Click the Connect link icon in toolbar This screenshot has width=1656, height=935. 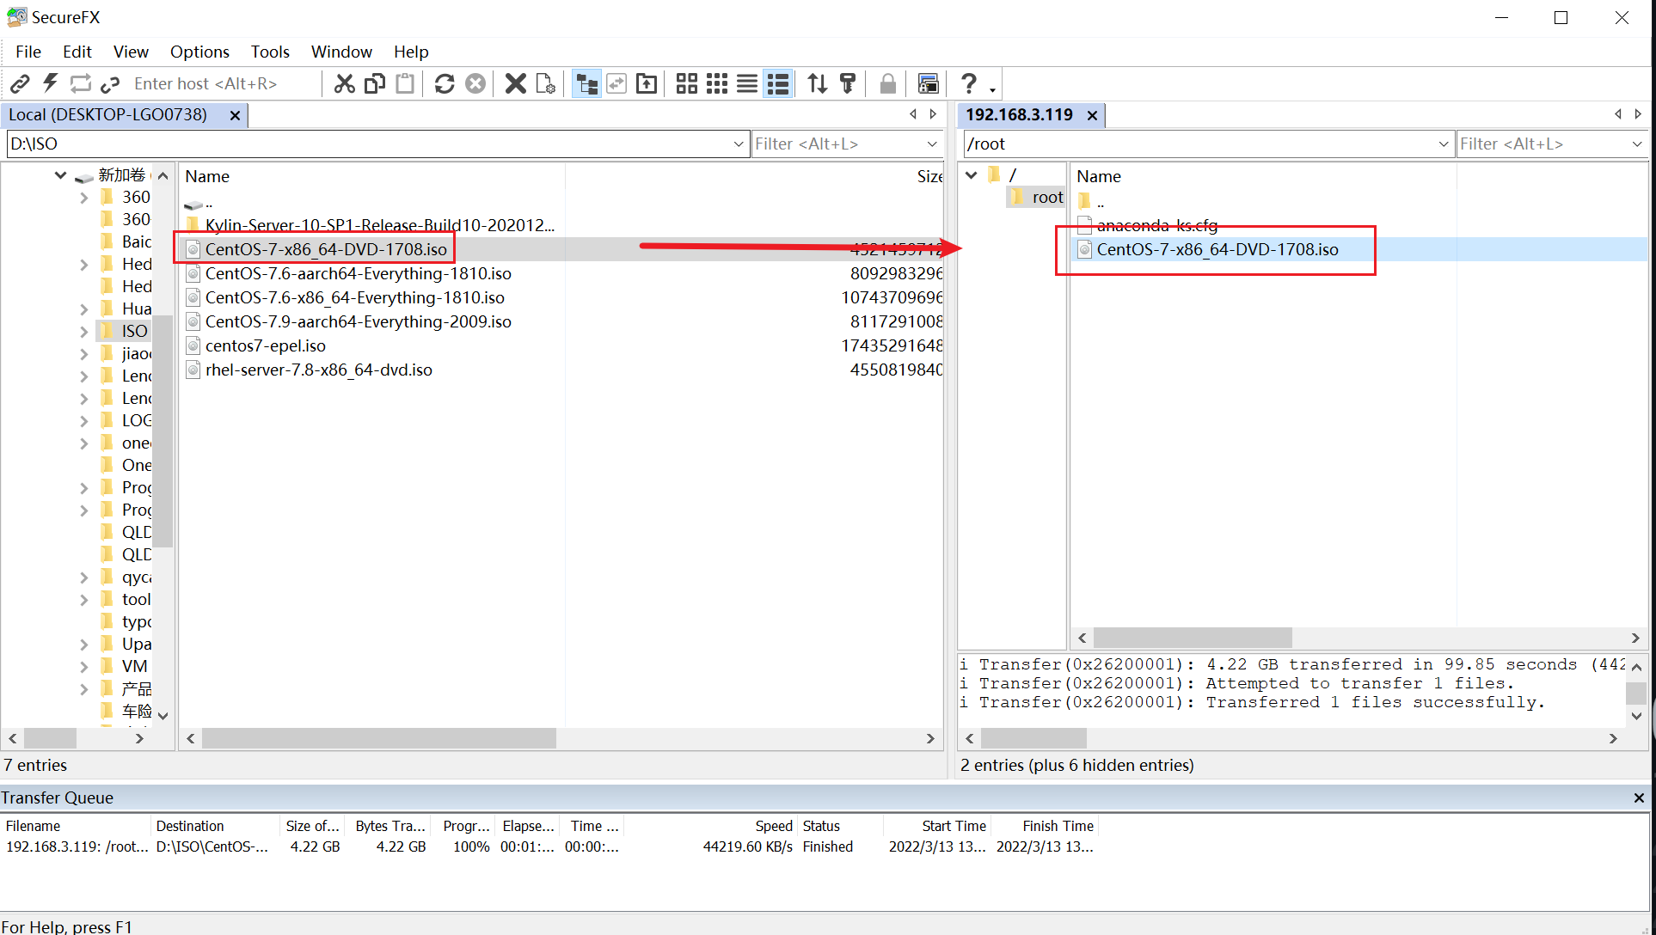click(20, 83)
